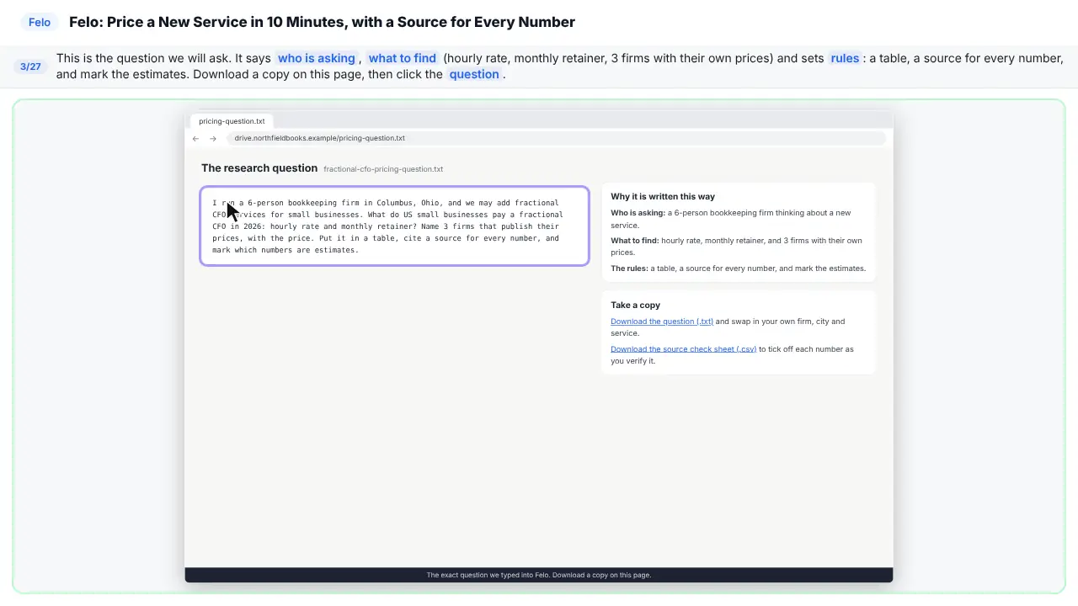
Task: Click the drive.northfieldbooks.example address bar
Action: pos(556,138)
